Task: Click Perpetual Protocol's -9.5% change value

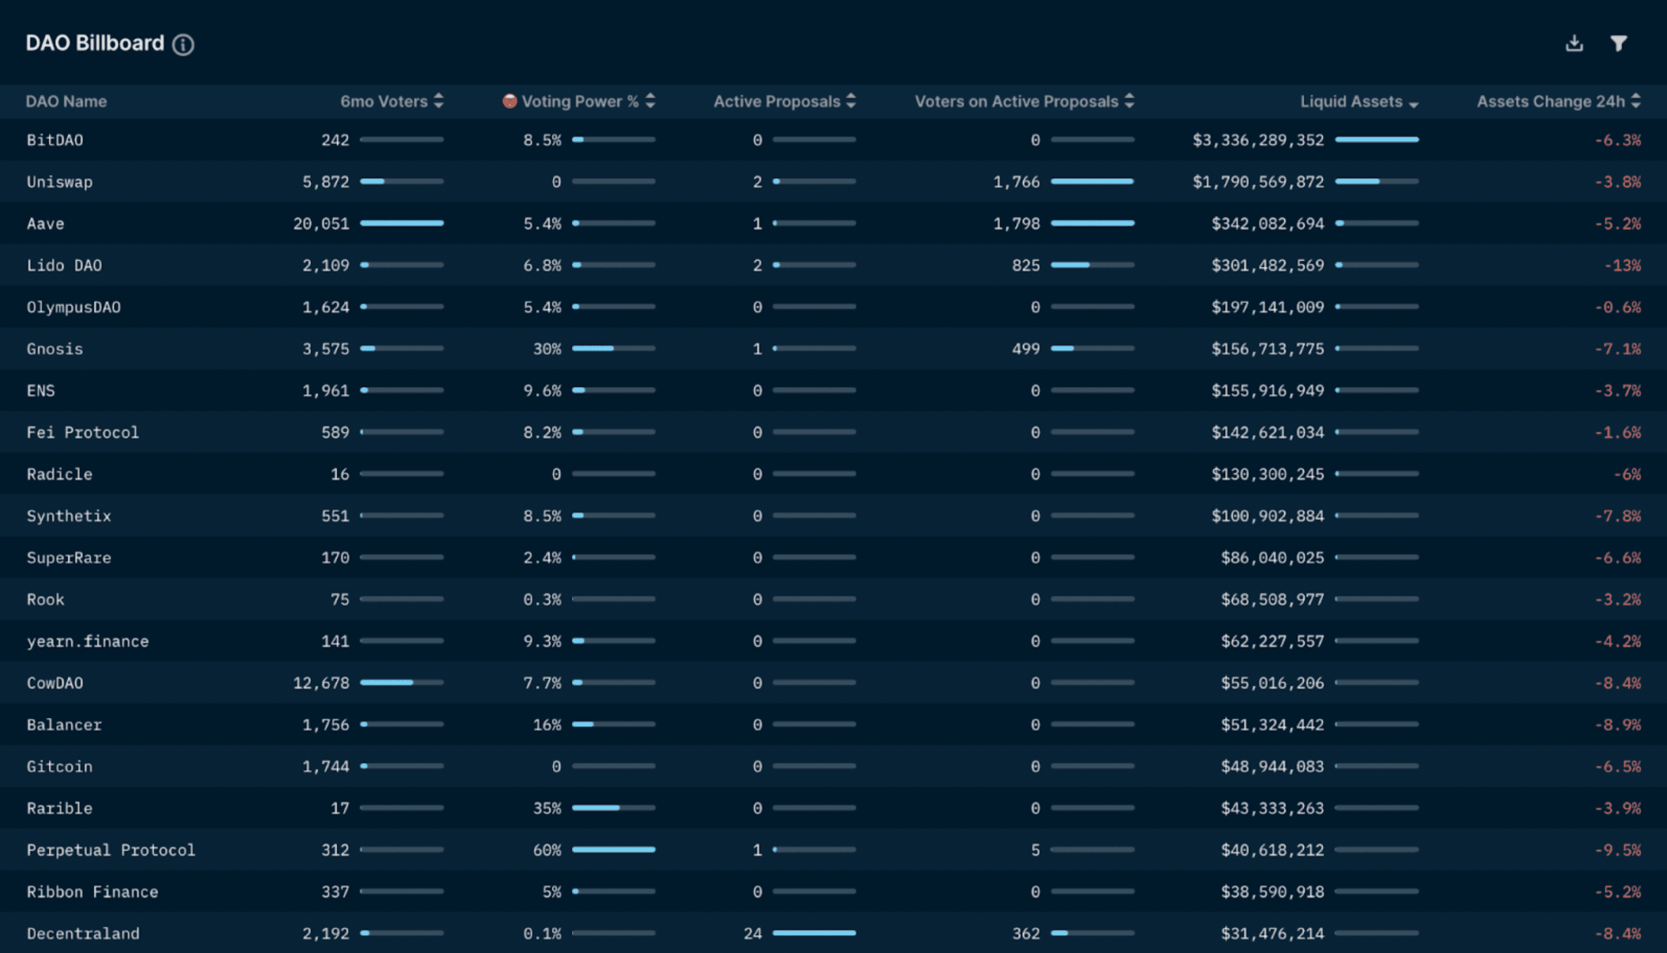Action: tap(1618, 850)
